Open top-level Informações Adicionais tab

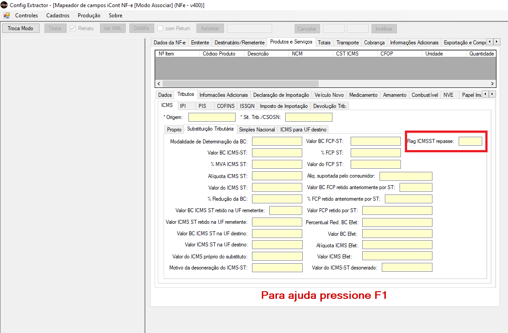(414, 43)
